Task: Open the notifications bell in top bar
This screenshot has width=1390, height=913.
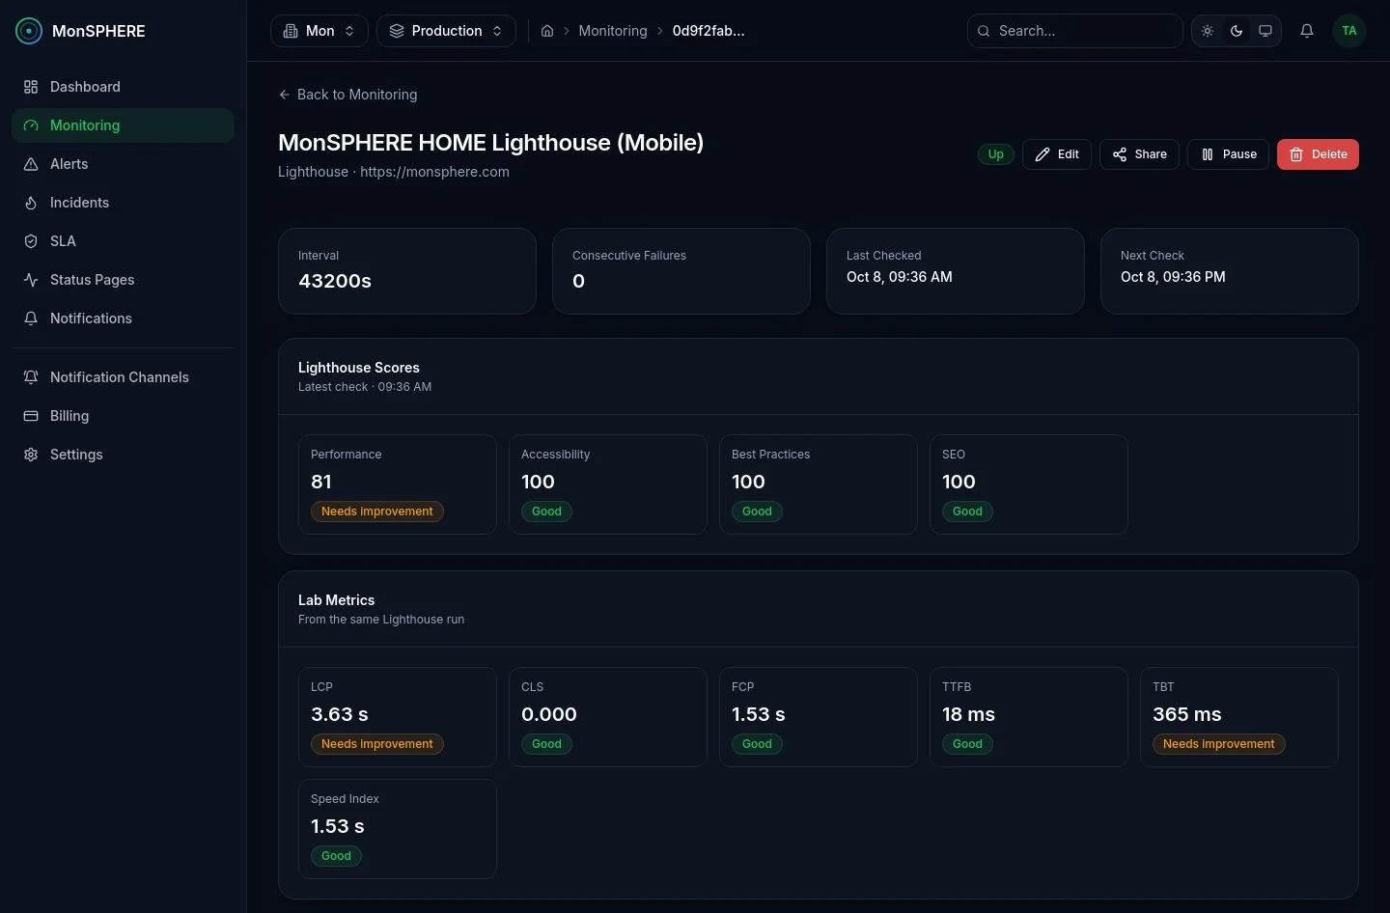Action: point(1307,31)
